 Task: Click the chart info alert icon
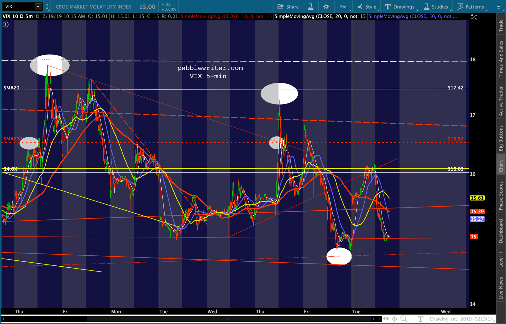[x=6, y=24]
